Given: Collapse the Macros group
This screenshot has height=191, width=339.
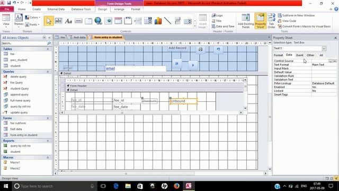Looking at the screenshot, I should coord(48,157).
